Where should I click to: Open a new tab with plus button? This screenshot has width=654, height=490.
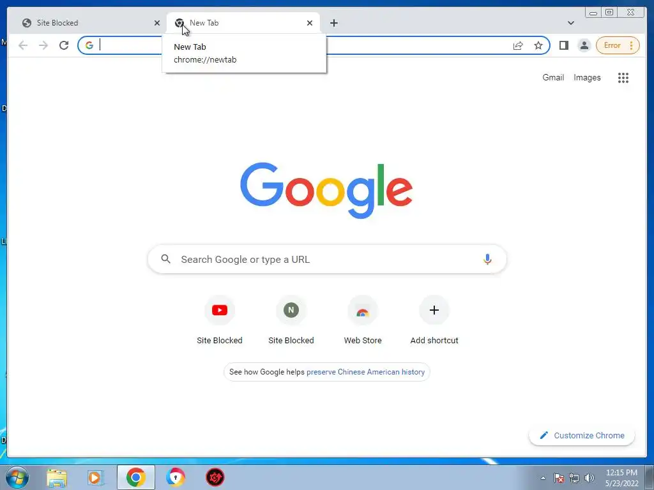(x=333, y=23)
